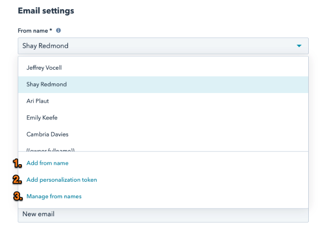This screenshot has width=318, height=227.
Task: Go to Manage from names
Action: click(54, 196)
